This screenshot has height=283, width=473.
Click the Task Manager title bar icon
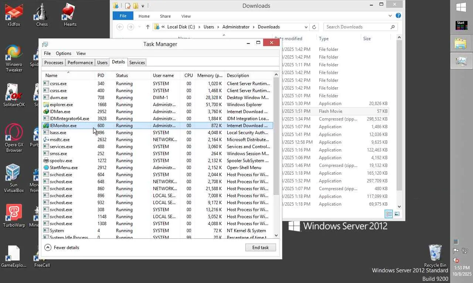(x=45, y=44)
